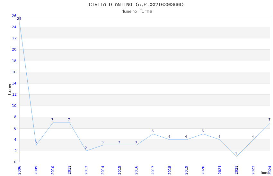Select y-axis tick label 12

pos(14,94)
